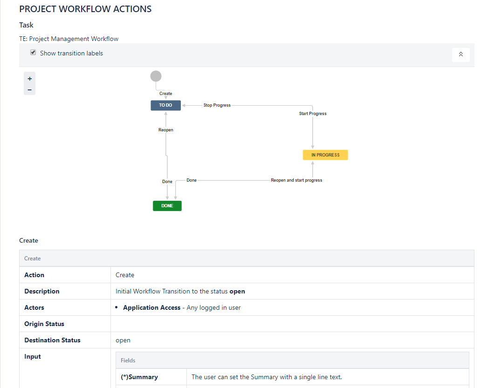The width and height of the screenshot is (487, 388).
Task: Select the DONE status node
Action: [167, 206]
